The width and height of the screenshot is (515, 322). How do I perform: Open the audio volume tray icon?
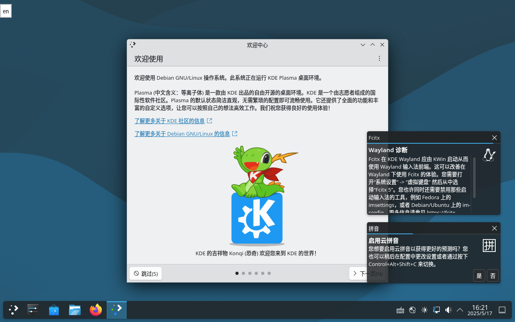tap(448, 310)
